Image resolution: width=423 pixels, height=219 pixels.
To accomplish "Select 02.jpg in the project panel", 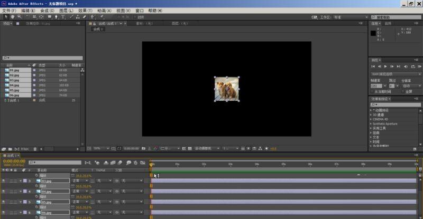I will pyautogui.click(x=15, y=75).
